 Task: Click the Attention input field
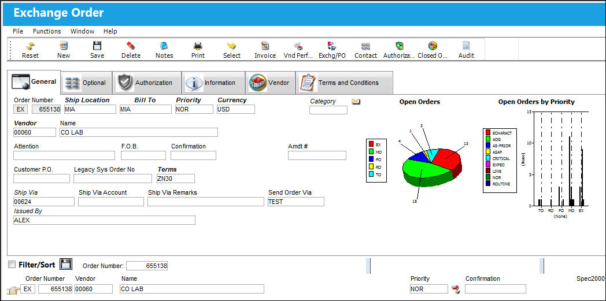coord(64,155)
